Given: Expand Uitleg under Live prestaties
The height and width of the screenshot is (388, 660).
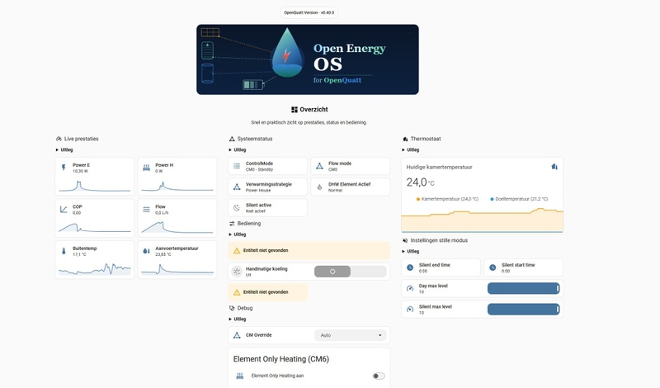Looking at the screenshot, I should click(x=64, y=149).
